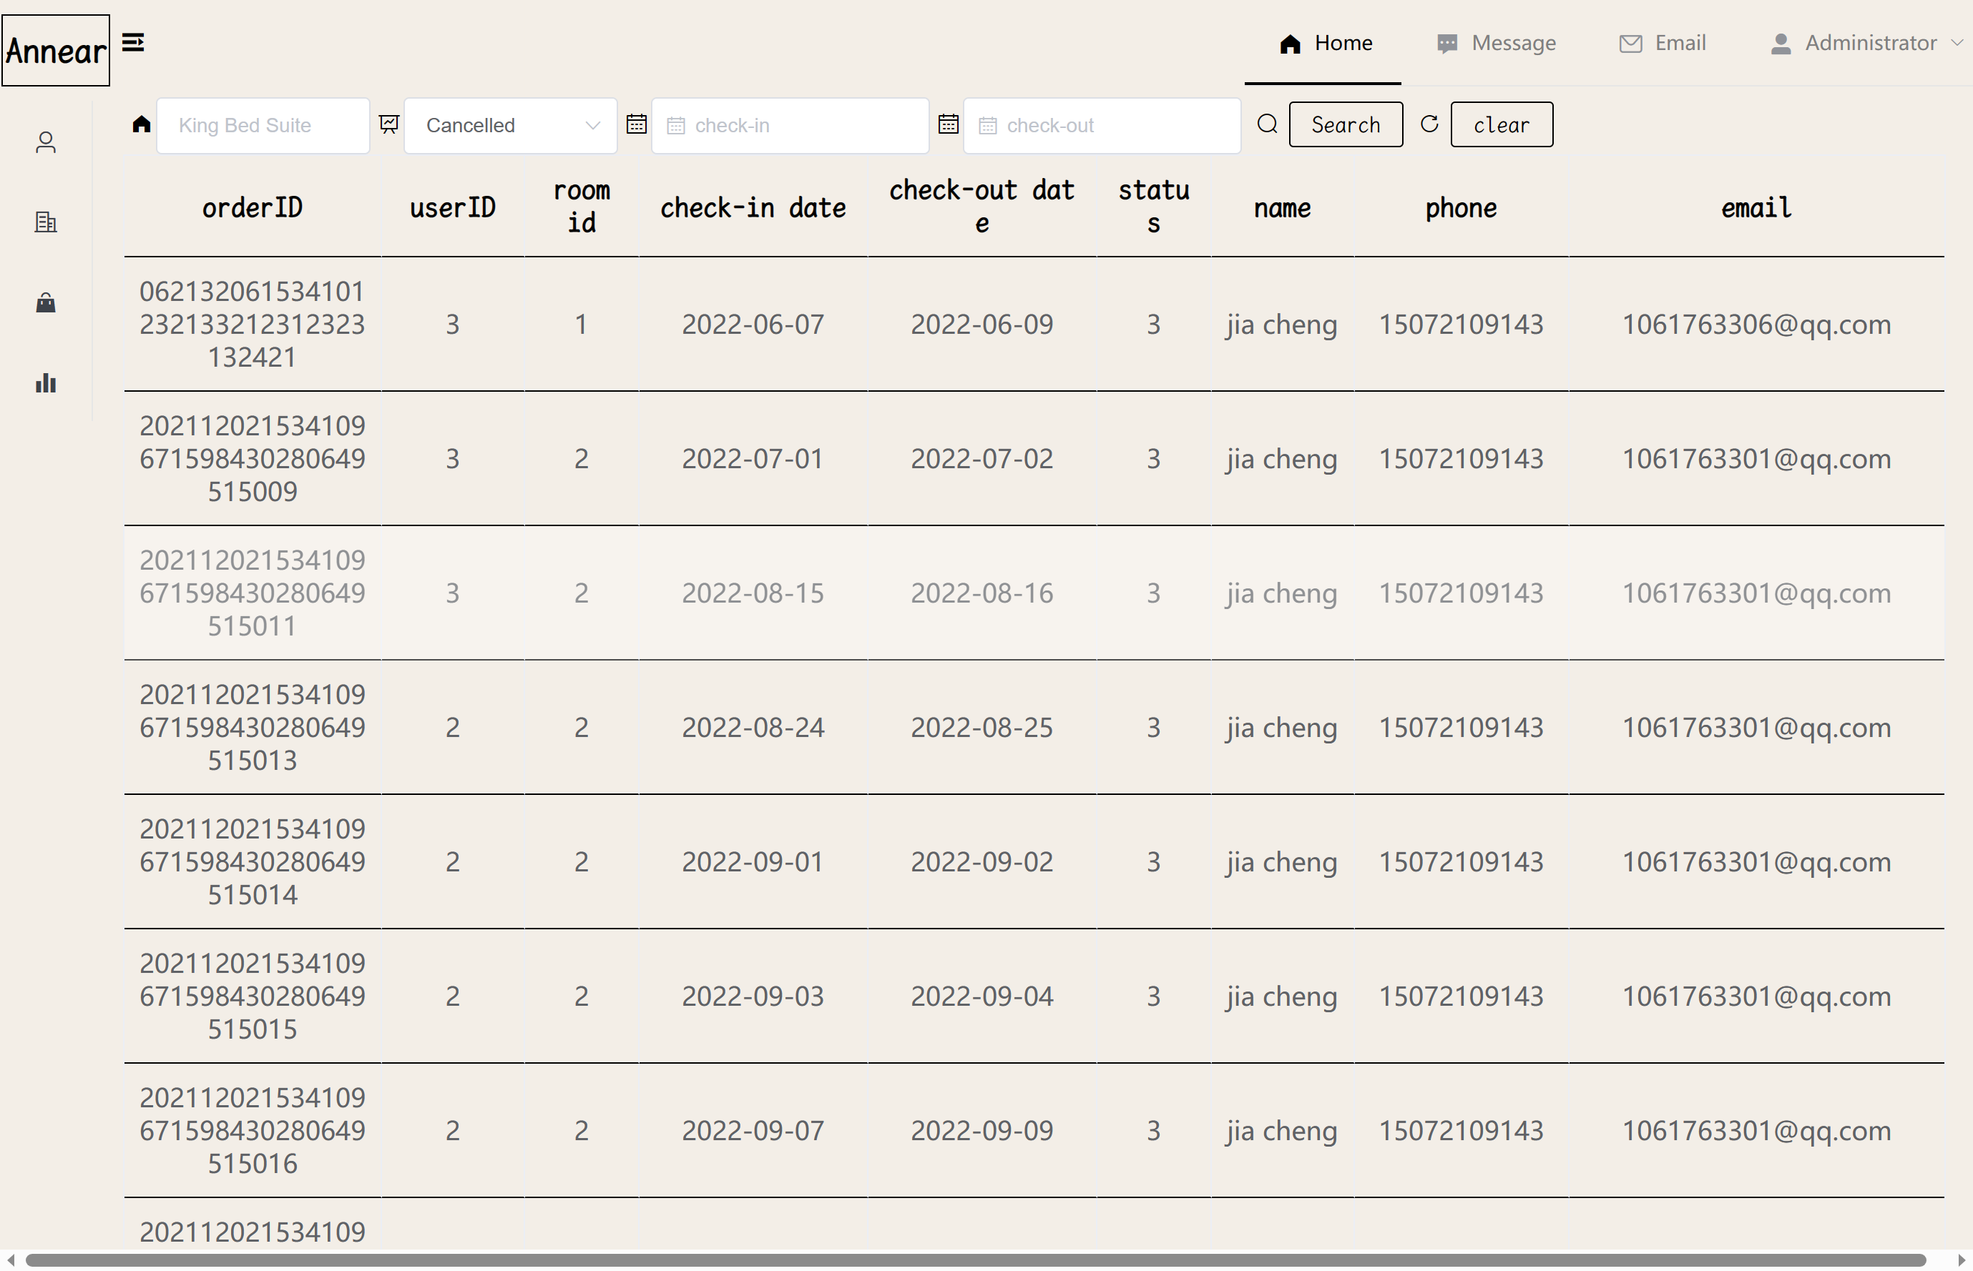Click the room id column header
Image resolution: width=1973 pixels, height=1271 pixels.
[x=582, y=207]
